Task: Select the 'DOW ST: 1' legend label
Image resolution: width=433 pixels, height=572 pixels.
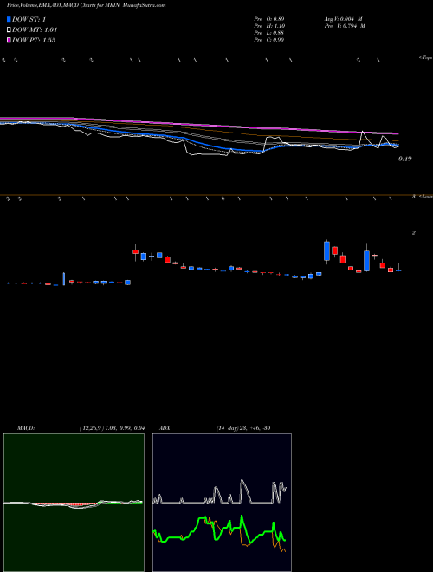Action: (x=29, y=19)
